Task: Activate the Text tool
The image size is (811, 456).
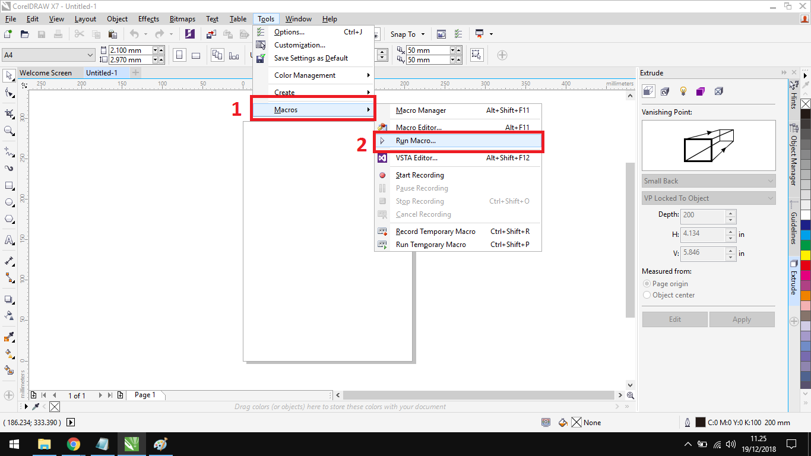Action: click(x=9, y=240)
